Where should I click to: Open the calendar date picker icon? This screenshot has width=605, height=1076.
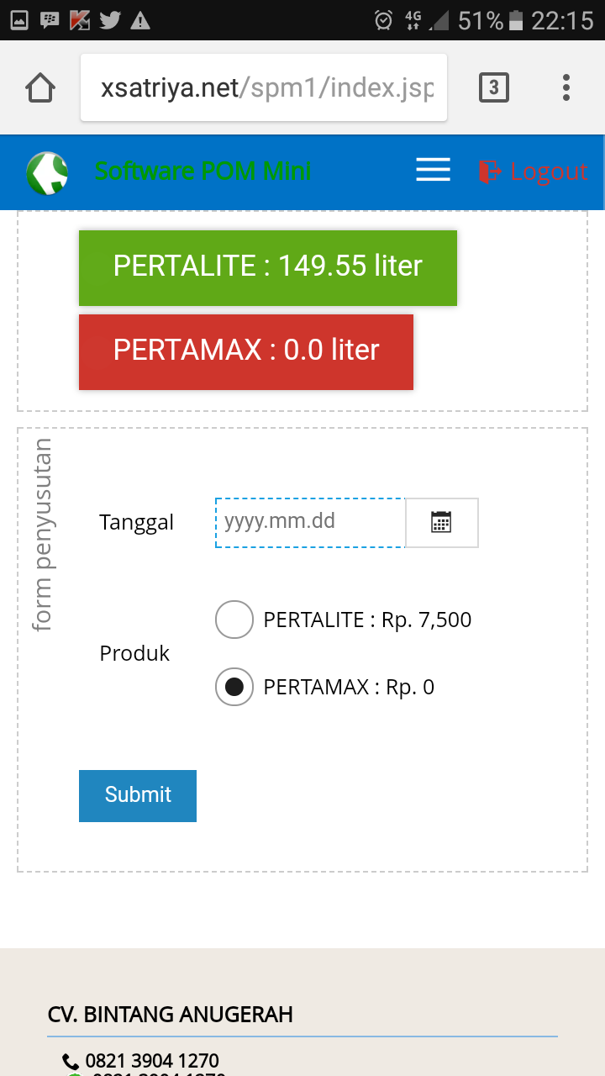point(442,522)
